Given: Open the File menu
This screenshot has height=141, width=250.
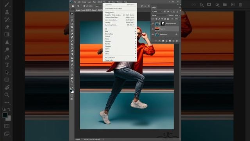Looking at the screenshot, I should (75, 2).
